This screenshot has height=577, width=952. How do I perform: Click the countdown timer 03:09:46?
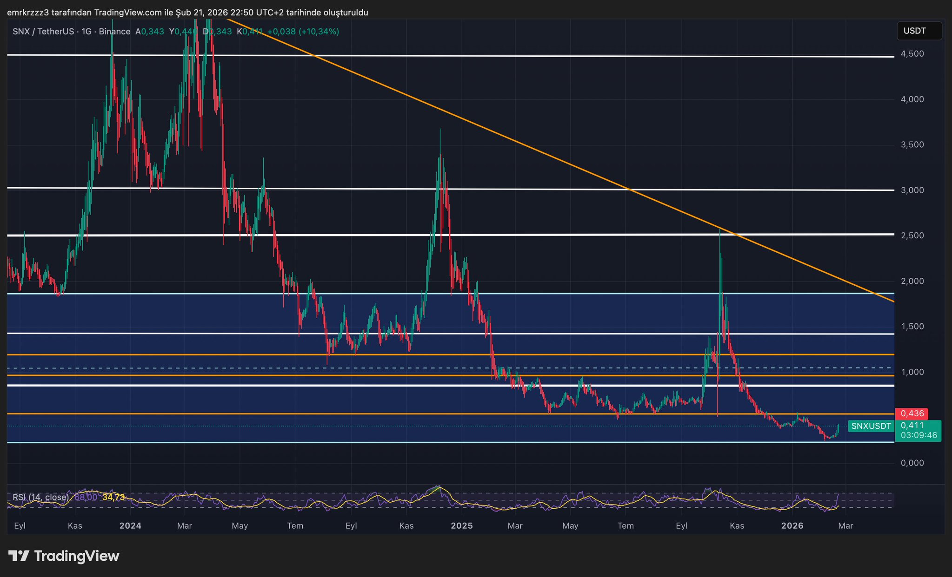(919, 435)
